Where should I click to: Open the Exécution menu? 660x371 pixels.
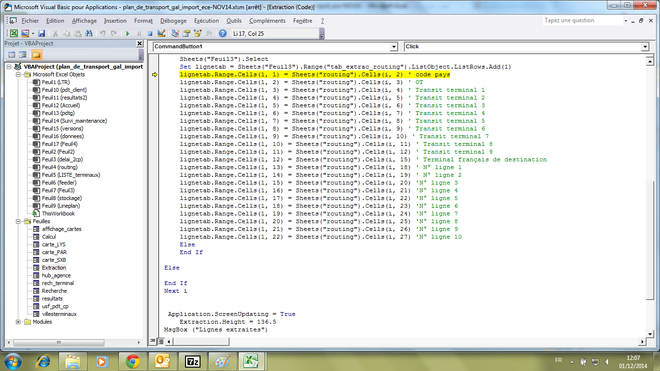tap(206, 21)
